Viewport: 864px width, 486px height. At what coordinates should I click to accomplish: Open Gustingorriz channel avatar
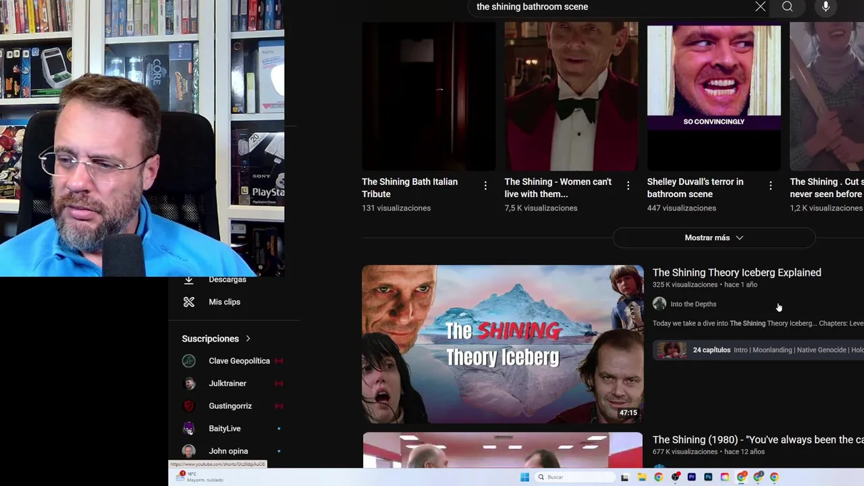[x=189, y=406]
